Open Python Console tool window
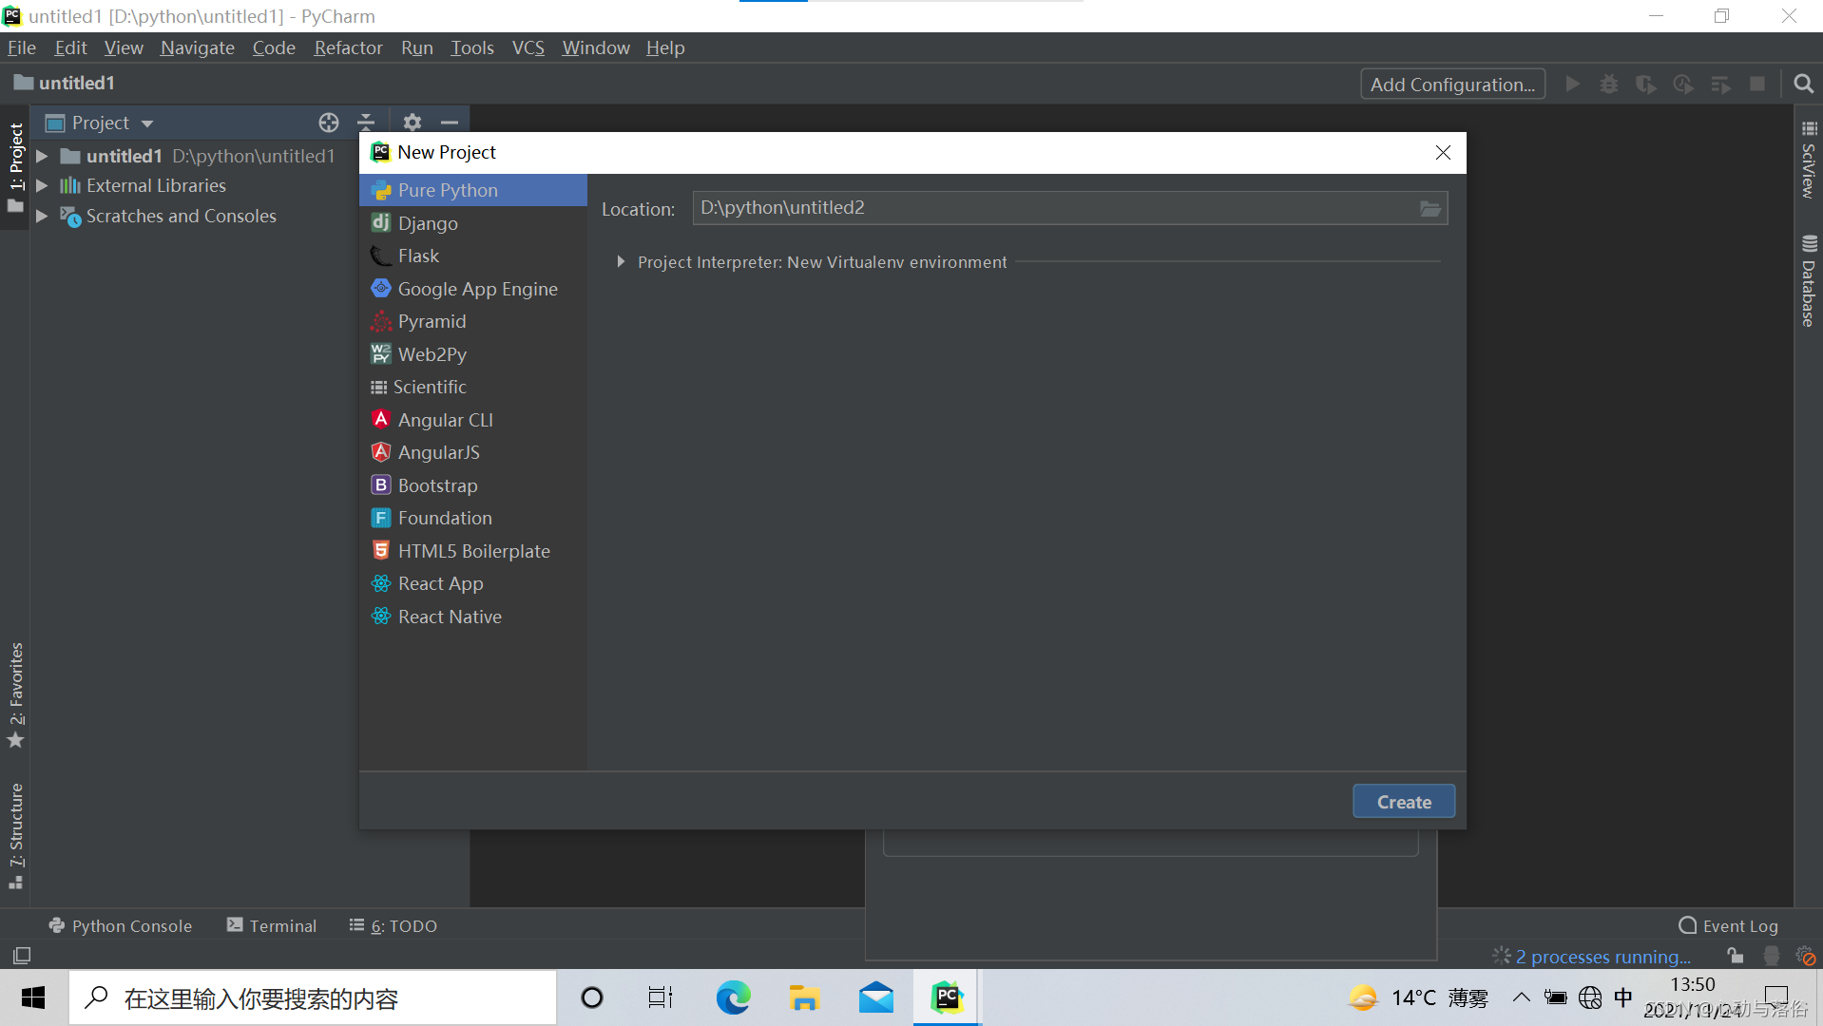 (120, 926)
